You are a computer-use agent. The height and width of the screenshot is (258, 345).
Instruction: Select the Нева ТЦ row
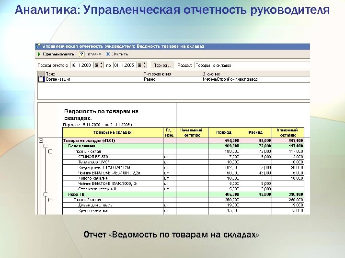[x=183, y=194]
